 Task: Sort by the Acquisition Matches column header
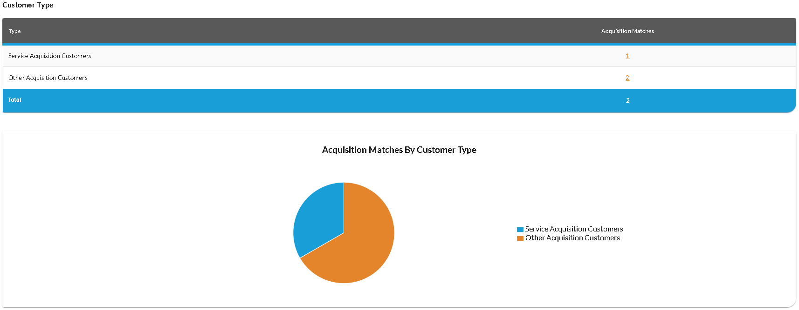click(x=627, y=31)
